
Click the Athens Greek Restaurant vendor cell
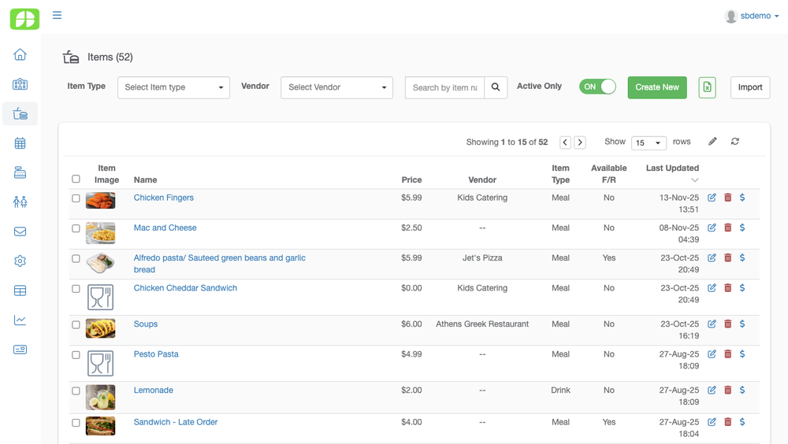(x=482, y=324)
